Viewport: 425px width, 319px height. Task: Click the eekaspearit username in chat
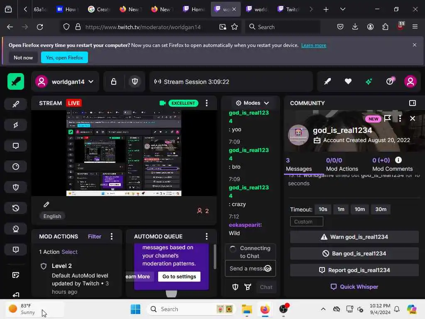click(x=244, y=225)
